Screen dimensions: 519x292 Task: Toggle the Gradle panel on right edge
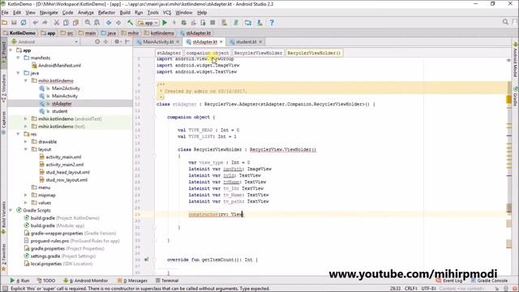(516, 96)
